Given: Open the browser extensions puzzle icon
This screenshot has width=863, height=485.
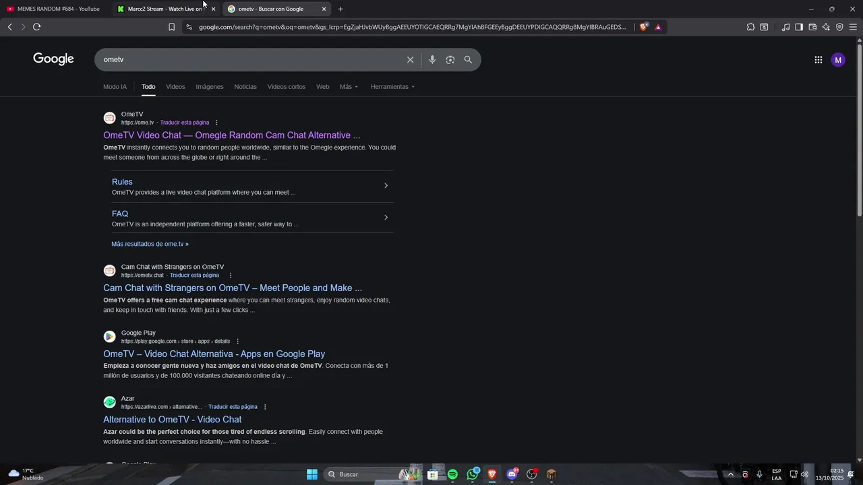Looking at the screenshot, I should click(750, 27).
